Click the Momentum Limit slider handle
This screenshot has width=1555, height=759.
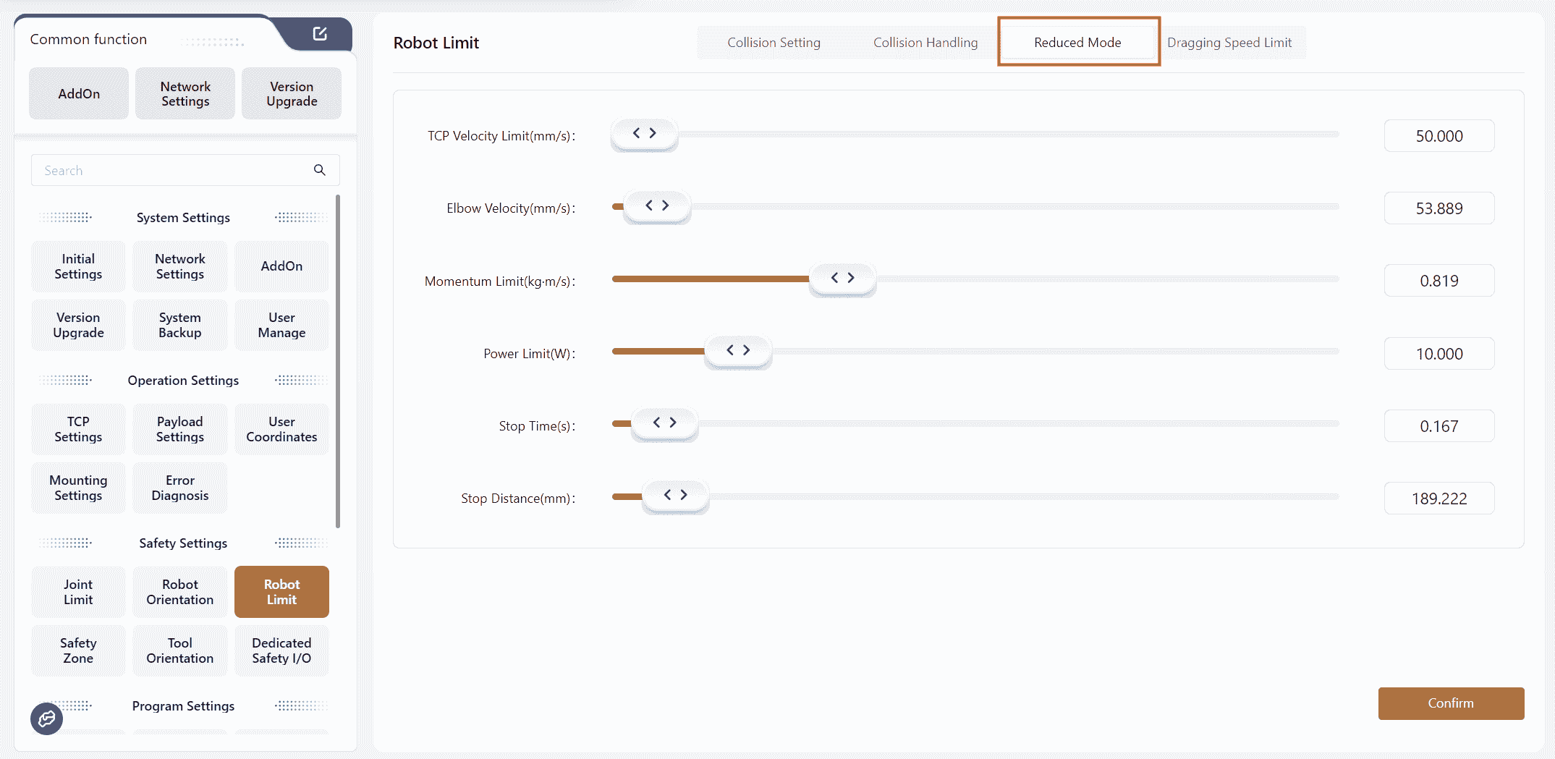coord(842,279)
